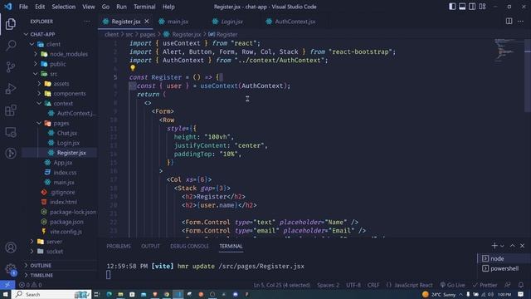Open the Chrome icon in the taskbar
Screen dimensions: 531x299
point(167,294)
